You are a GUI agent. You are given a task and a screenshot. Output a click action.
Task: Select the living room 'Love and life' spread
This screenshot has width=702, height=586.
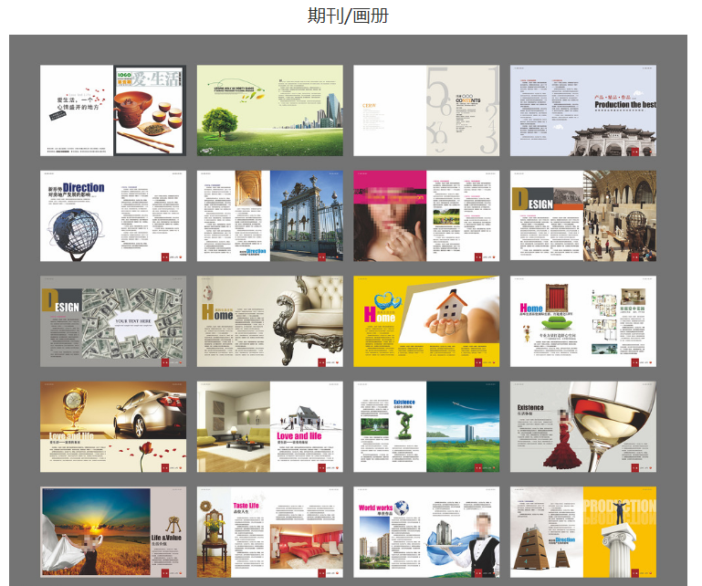pos(270,426)
